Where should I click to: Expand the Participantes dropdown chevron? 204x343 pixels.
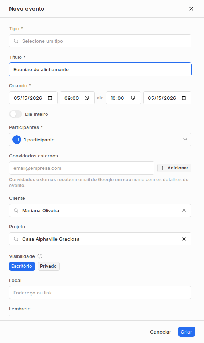pyautogui.click(x=185, y=140)
